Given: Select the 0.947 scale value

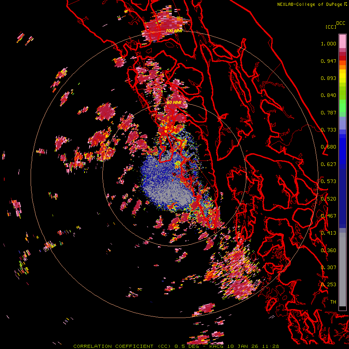Looking at the screenshot, I should pos(328,61).
